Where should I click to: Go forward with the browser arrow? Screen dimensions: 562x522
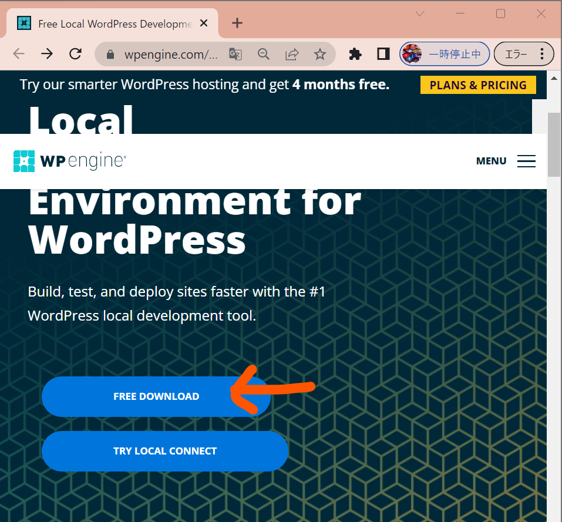tap(47, 54)
